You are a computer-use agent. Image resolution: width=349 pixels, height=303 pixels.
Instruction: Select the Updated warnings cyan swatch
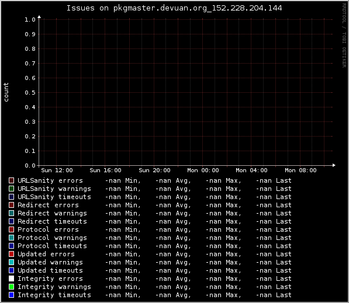coord(11,262)
